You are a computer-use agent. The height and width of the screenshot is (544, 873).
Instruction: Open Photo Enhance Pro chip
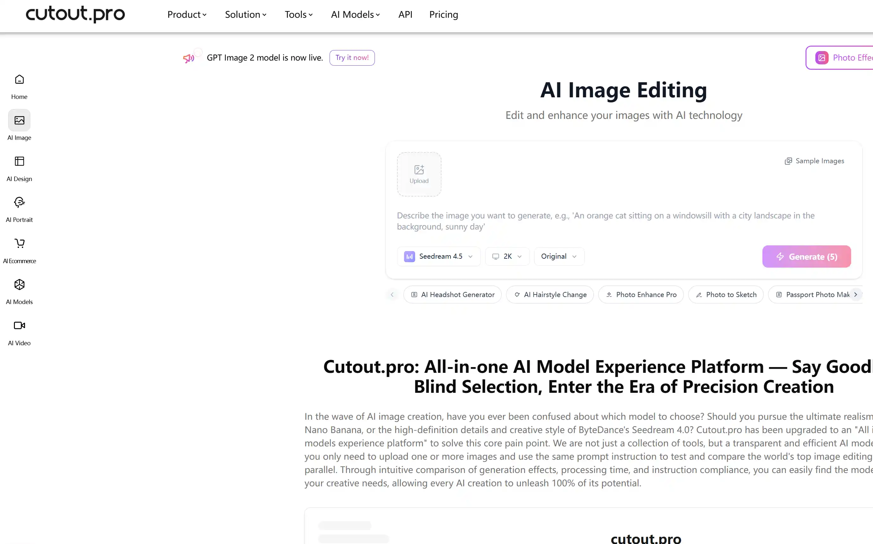click(x=641, y=295)
